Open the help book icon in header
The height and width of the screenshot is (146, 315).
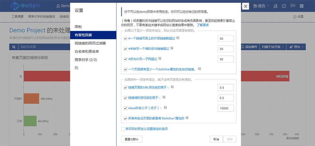click(284, 6)
